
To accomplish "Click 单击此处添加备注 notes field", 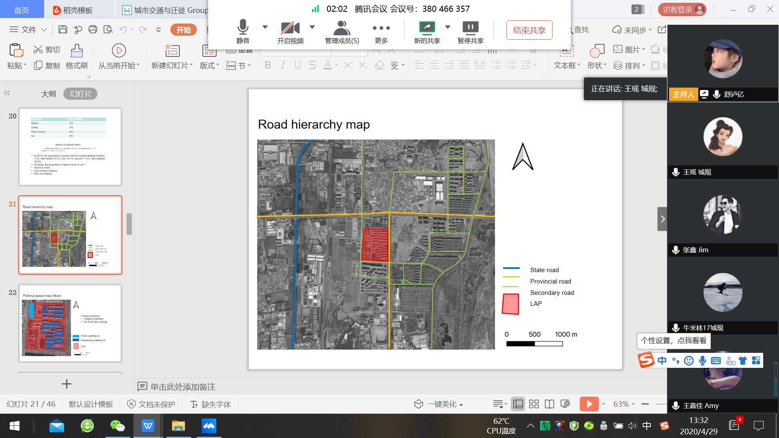I will [183, 386].
